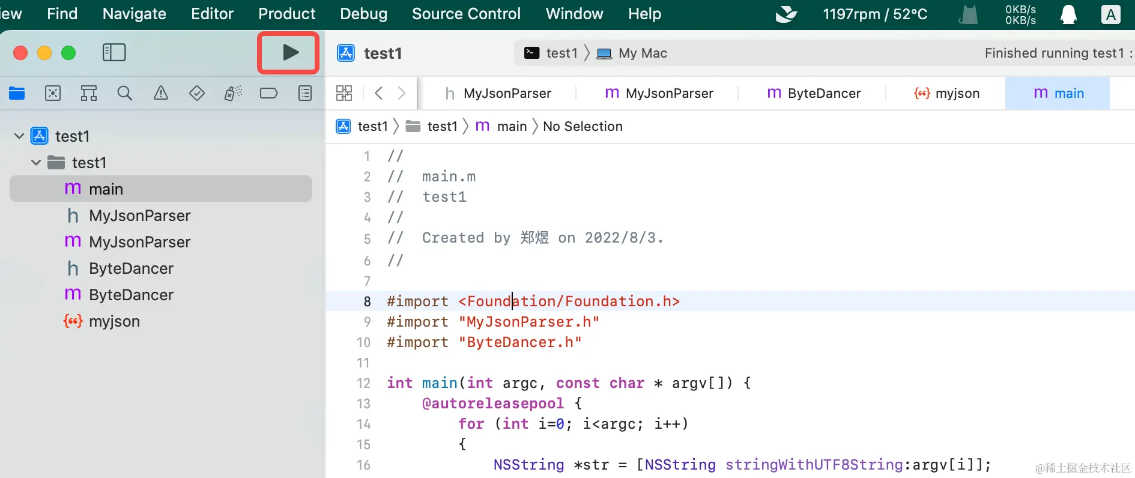Image resolution: width=1135 pixels, height=478 pixels.
Task: Switch to the MyJsonParser header tab
Action: click(497, 93)
